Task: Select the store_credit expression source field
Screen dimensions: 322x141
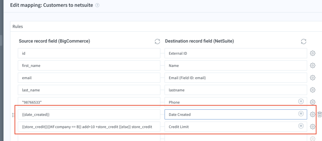Action: click(89, 127)
